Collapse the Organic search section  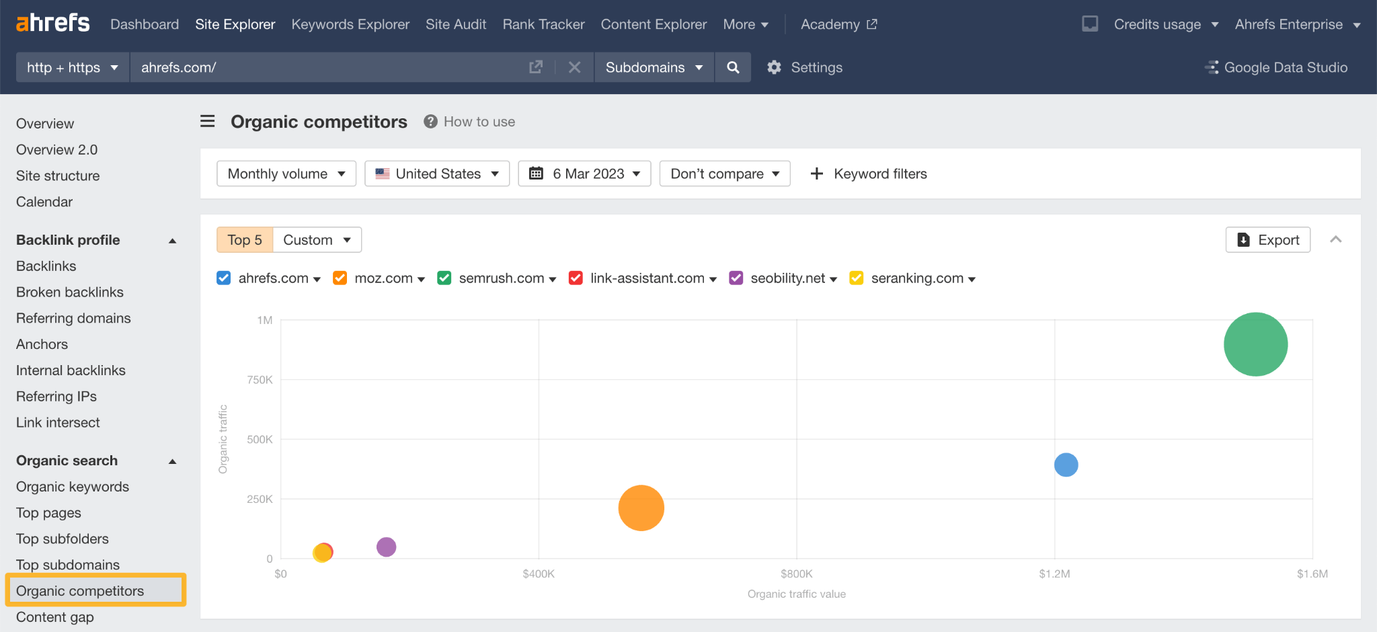coord(172,461)
